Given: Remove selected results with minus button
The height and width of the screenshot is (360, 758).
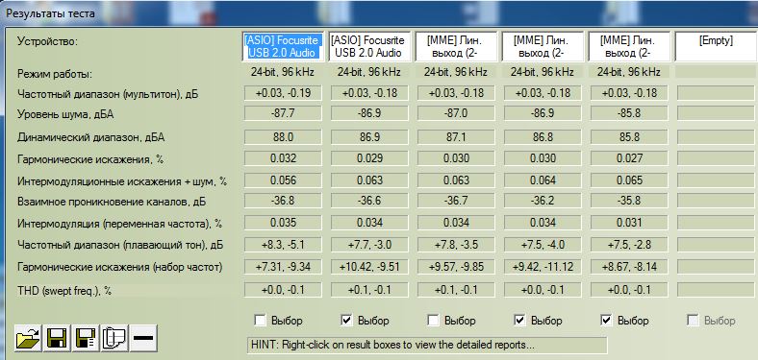Looking at the screenshot, I should click(143, 338).
